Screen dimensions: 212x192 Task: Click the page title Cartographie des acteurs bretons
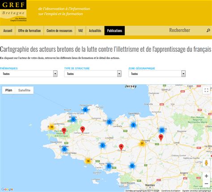pyautogui.click(x=106, y=49)
